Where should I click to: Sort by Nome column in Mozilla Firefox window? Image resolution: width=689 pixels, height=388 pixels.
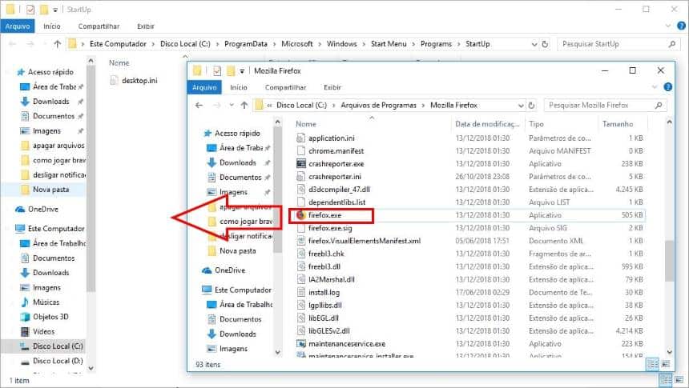pos(306,124)
